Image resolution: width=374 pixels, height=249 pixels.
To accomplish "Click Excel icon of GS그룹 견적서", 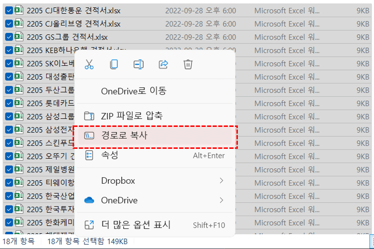I will tap(19, 37).
